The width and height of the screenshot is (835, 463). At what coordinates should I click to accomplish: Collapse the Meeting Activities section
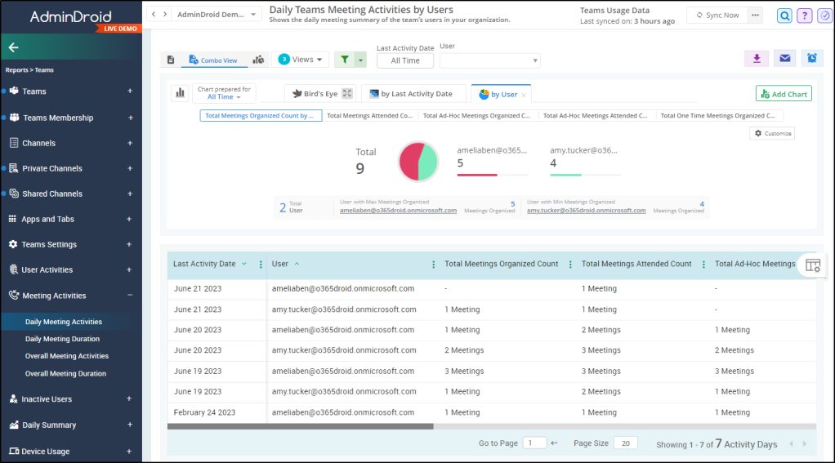click(130, 296)
